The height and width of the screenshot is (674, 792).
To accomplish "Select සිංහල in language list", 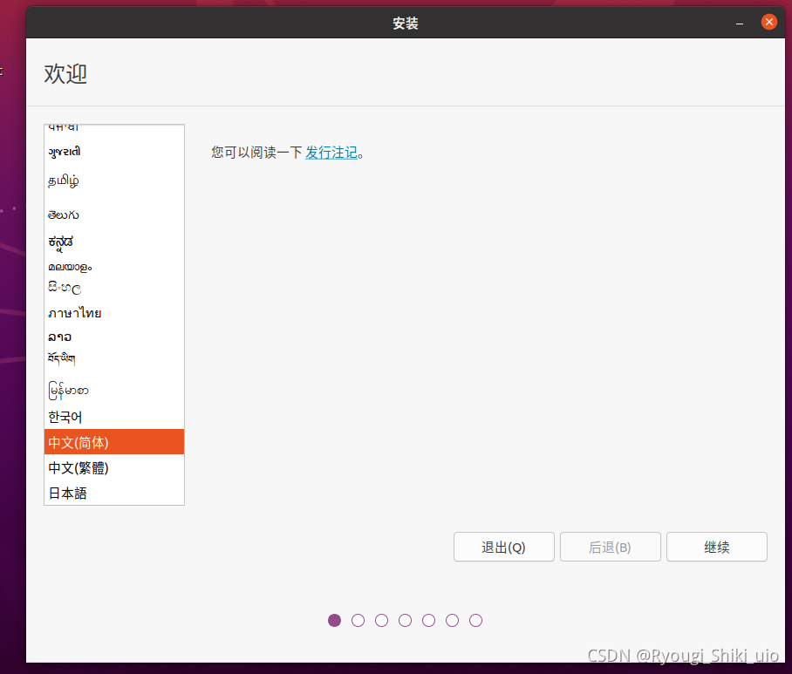I will tap(114, 289).
